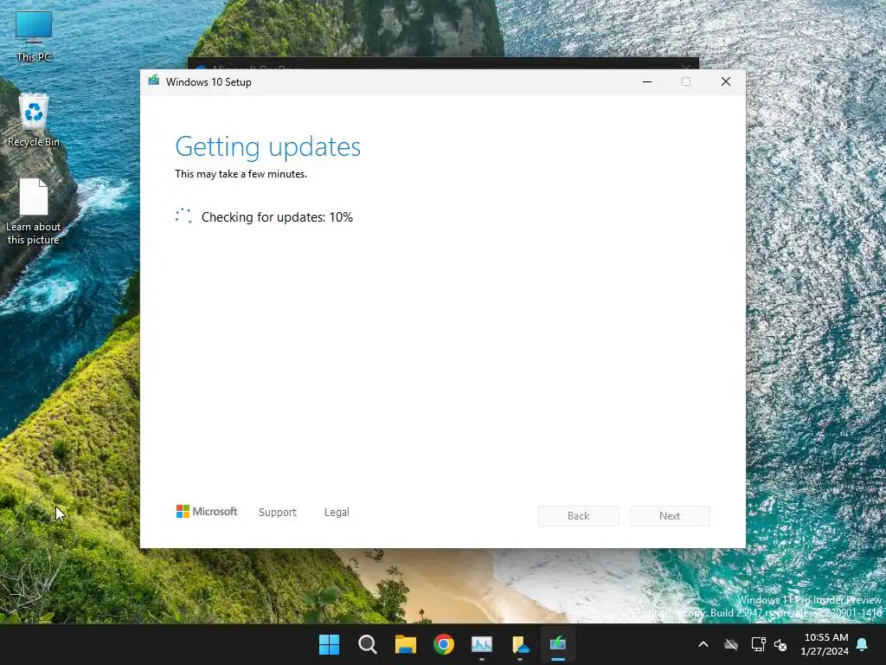Open taskbar Search
Screen dimensions: 886x665
tap(367, 644)
